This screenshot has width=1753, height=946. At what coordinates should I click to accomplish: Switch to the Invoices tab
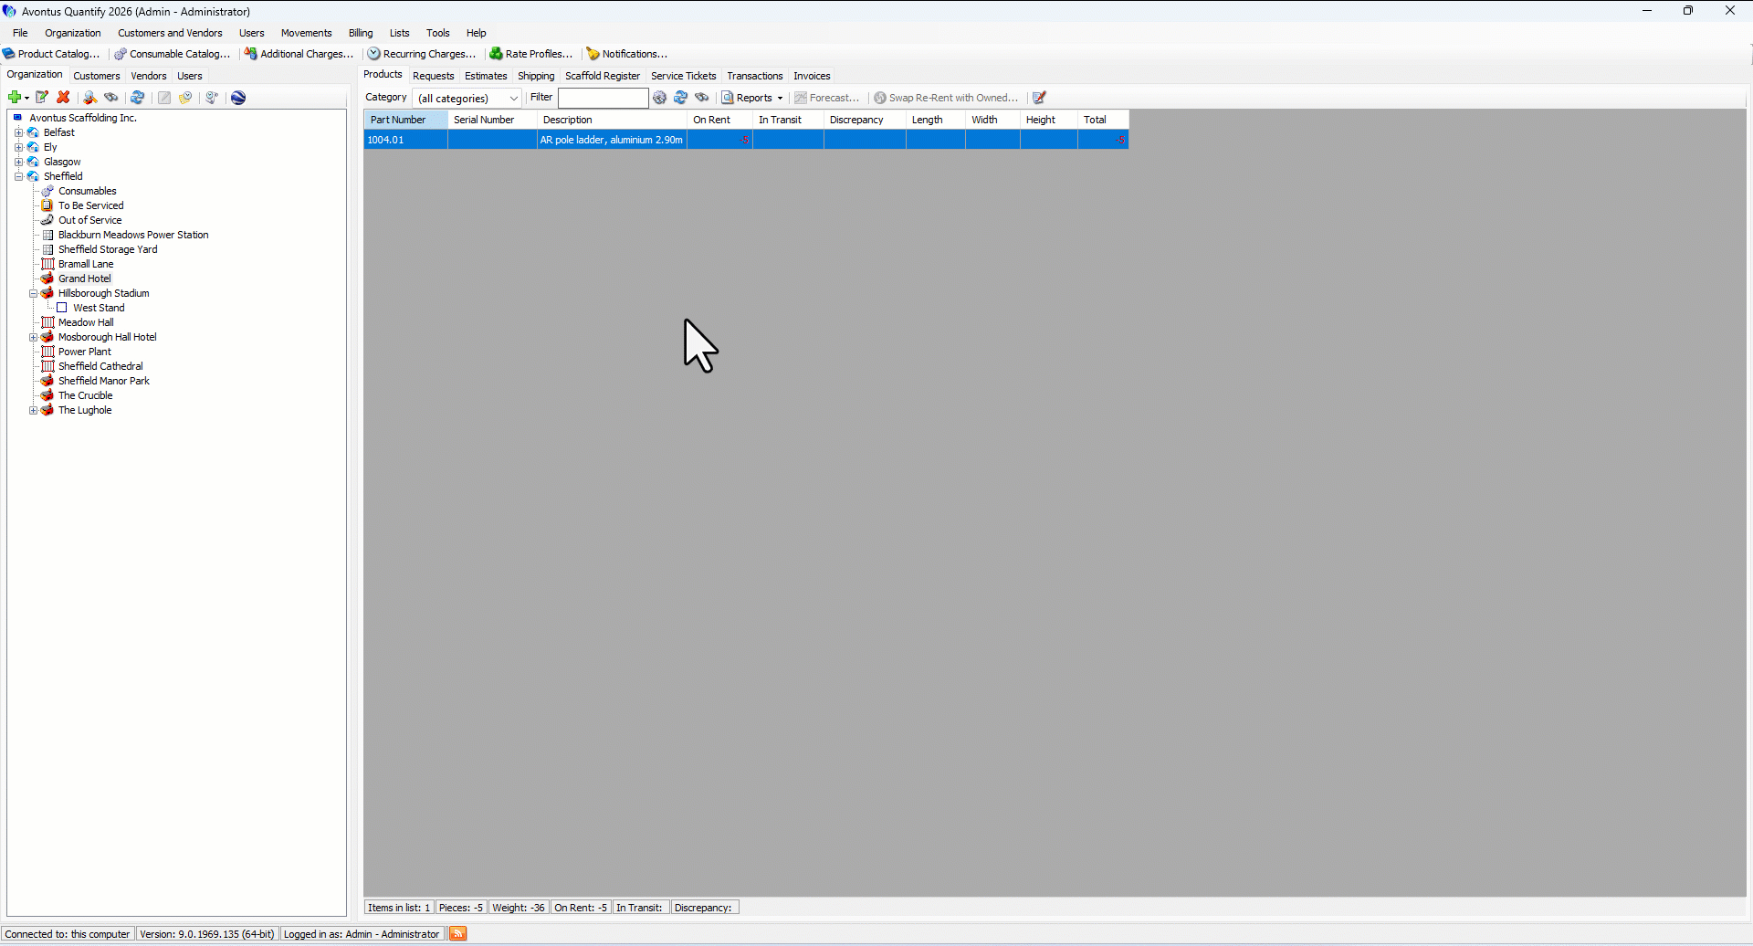(812, 76)
